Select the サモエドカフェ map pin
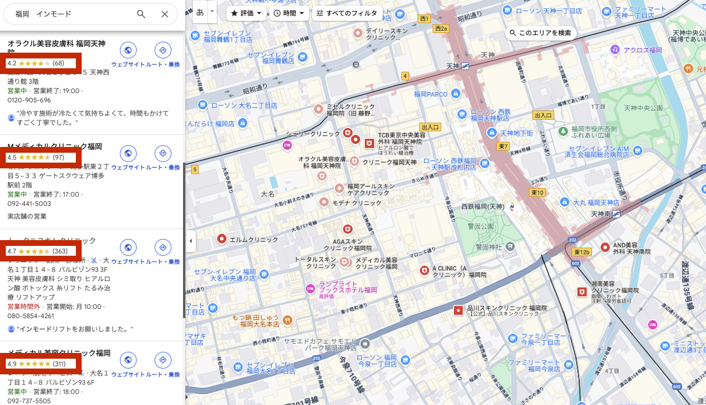Screen dimensions: 706x405 click(x=365, y=344)
